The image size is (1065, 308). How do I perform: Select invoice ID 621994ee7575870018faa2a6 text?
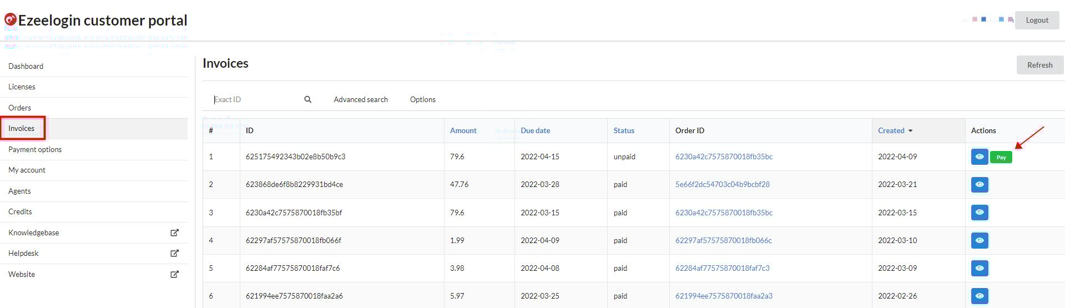click(x=294, y=296)
